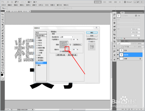The width and height of the screenshot is (145, 111).
Task: Select the Clone Stamp tool
Action: [x=3, y=36]
